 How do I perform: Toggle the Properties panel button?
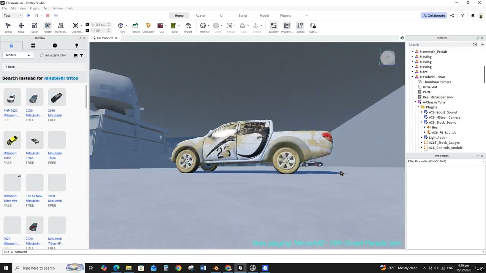(287, 27)
